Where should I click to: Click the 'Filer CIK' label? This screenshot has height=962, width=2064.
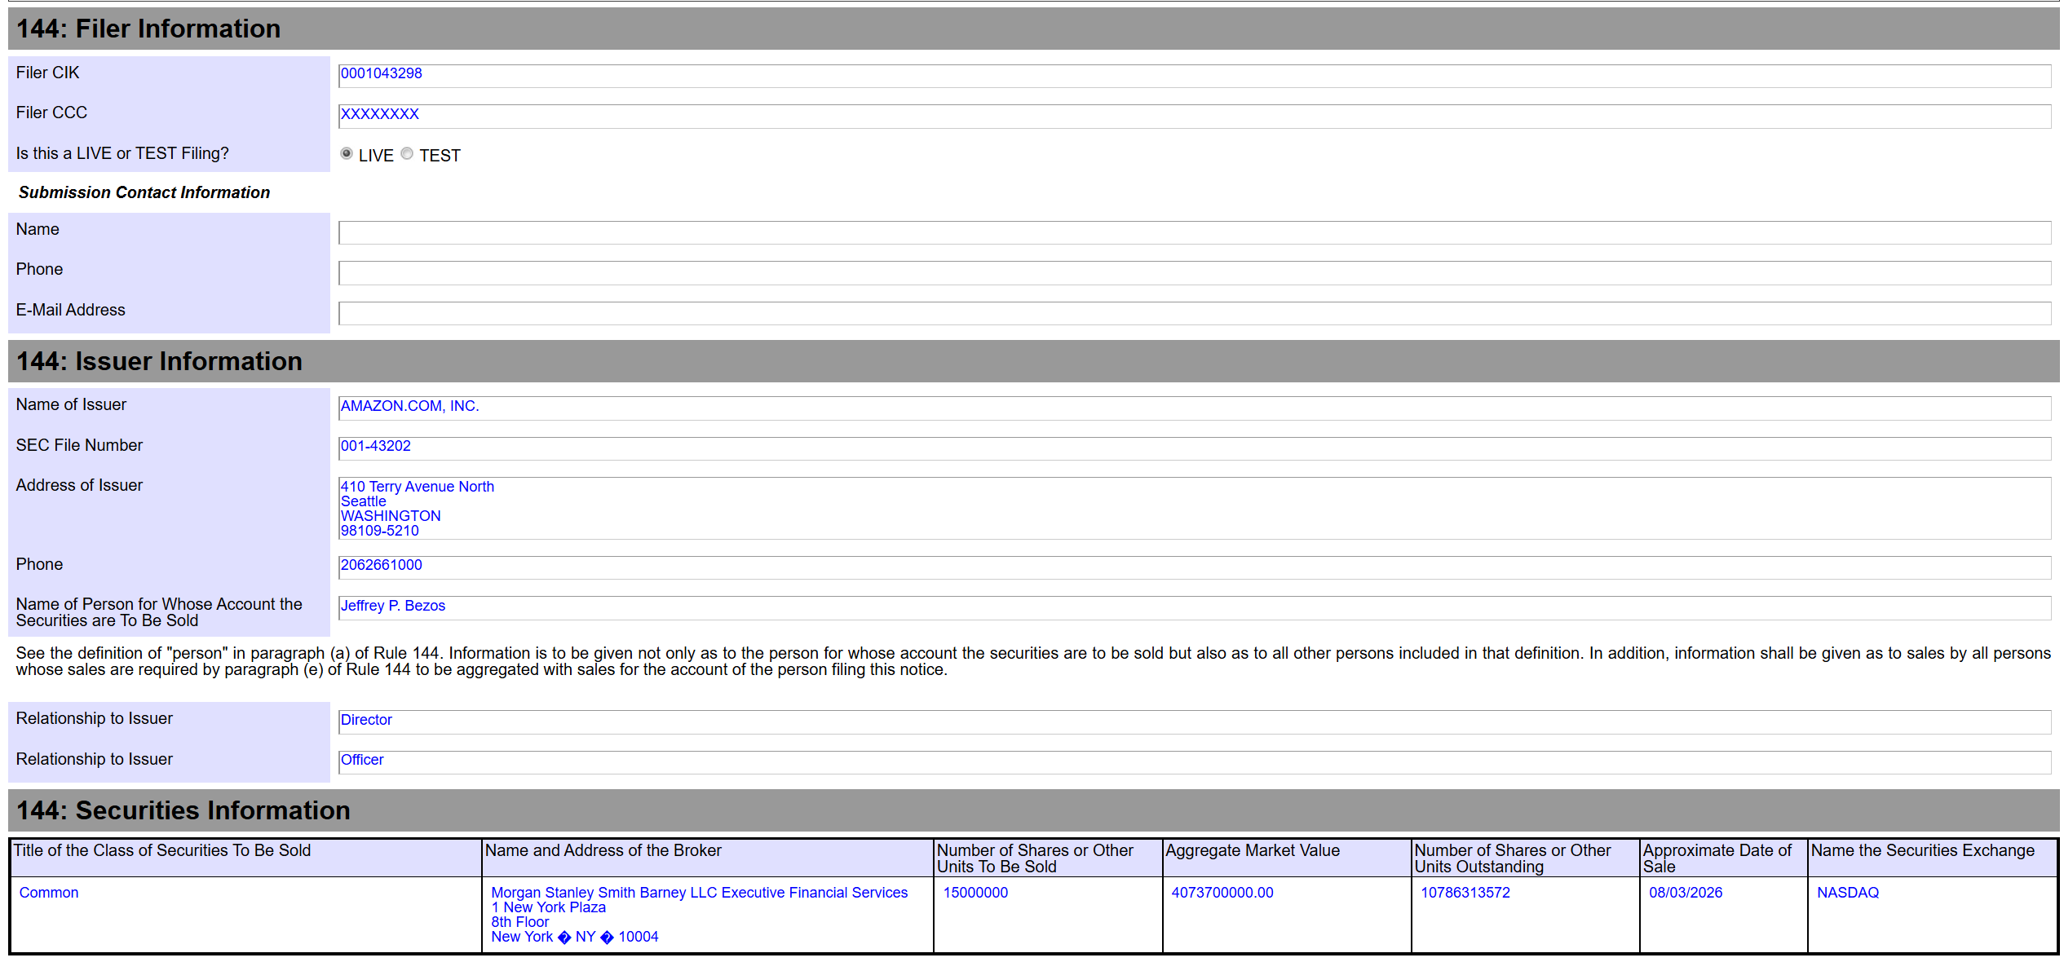(x=47, y=73)
